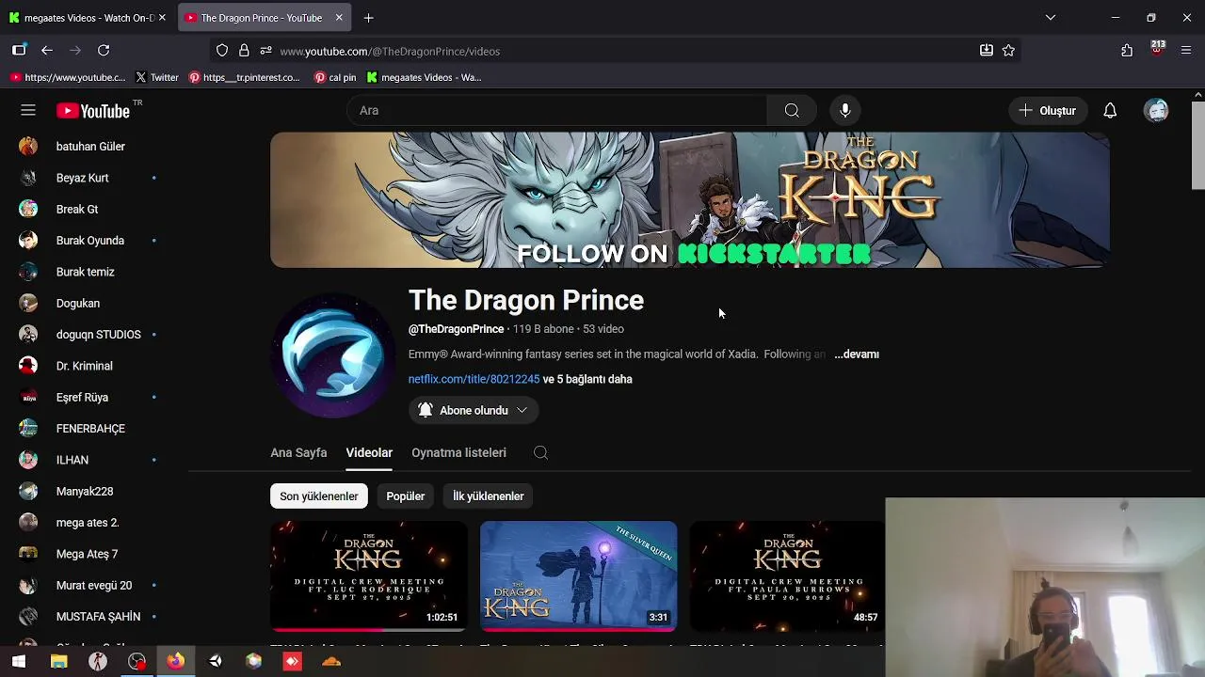The height and width of the screenshot is (677, 1205).
Task: Open File Explorer from the taskbar
Action: coord(58,662)
